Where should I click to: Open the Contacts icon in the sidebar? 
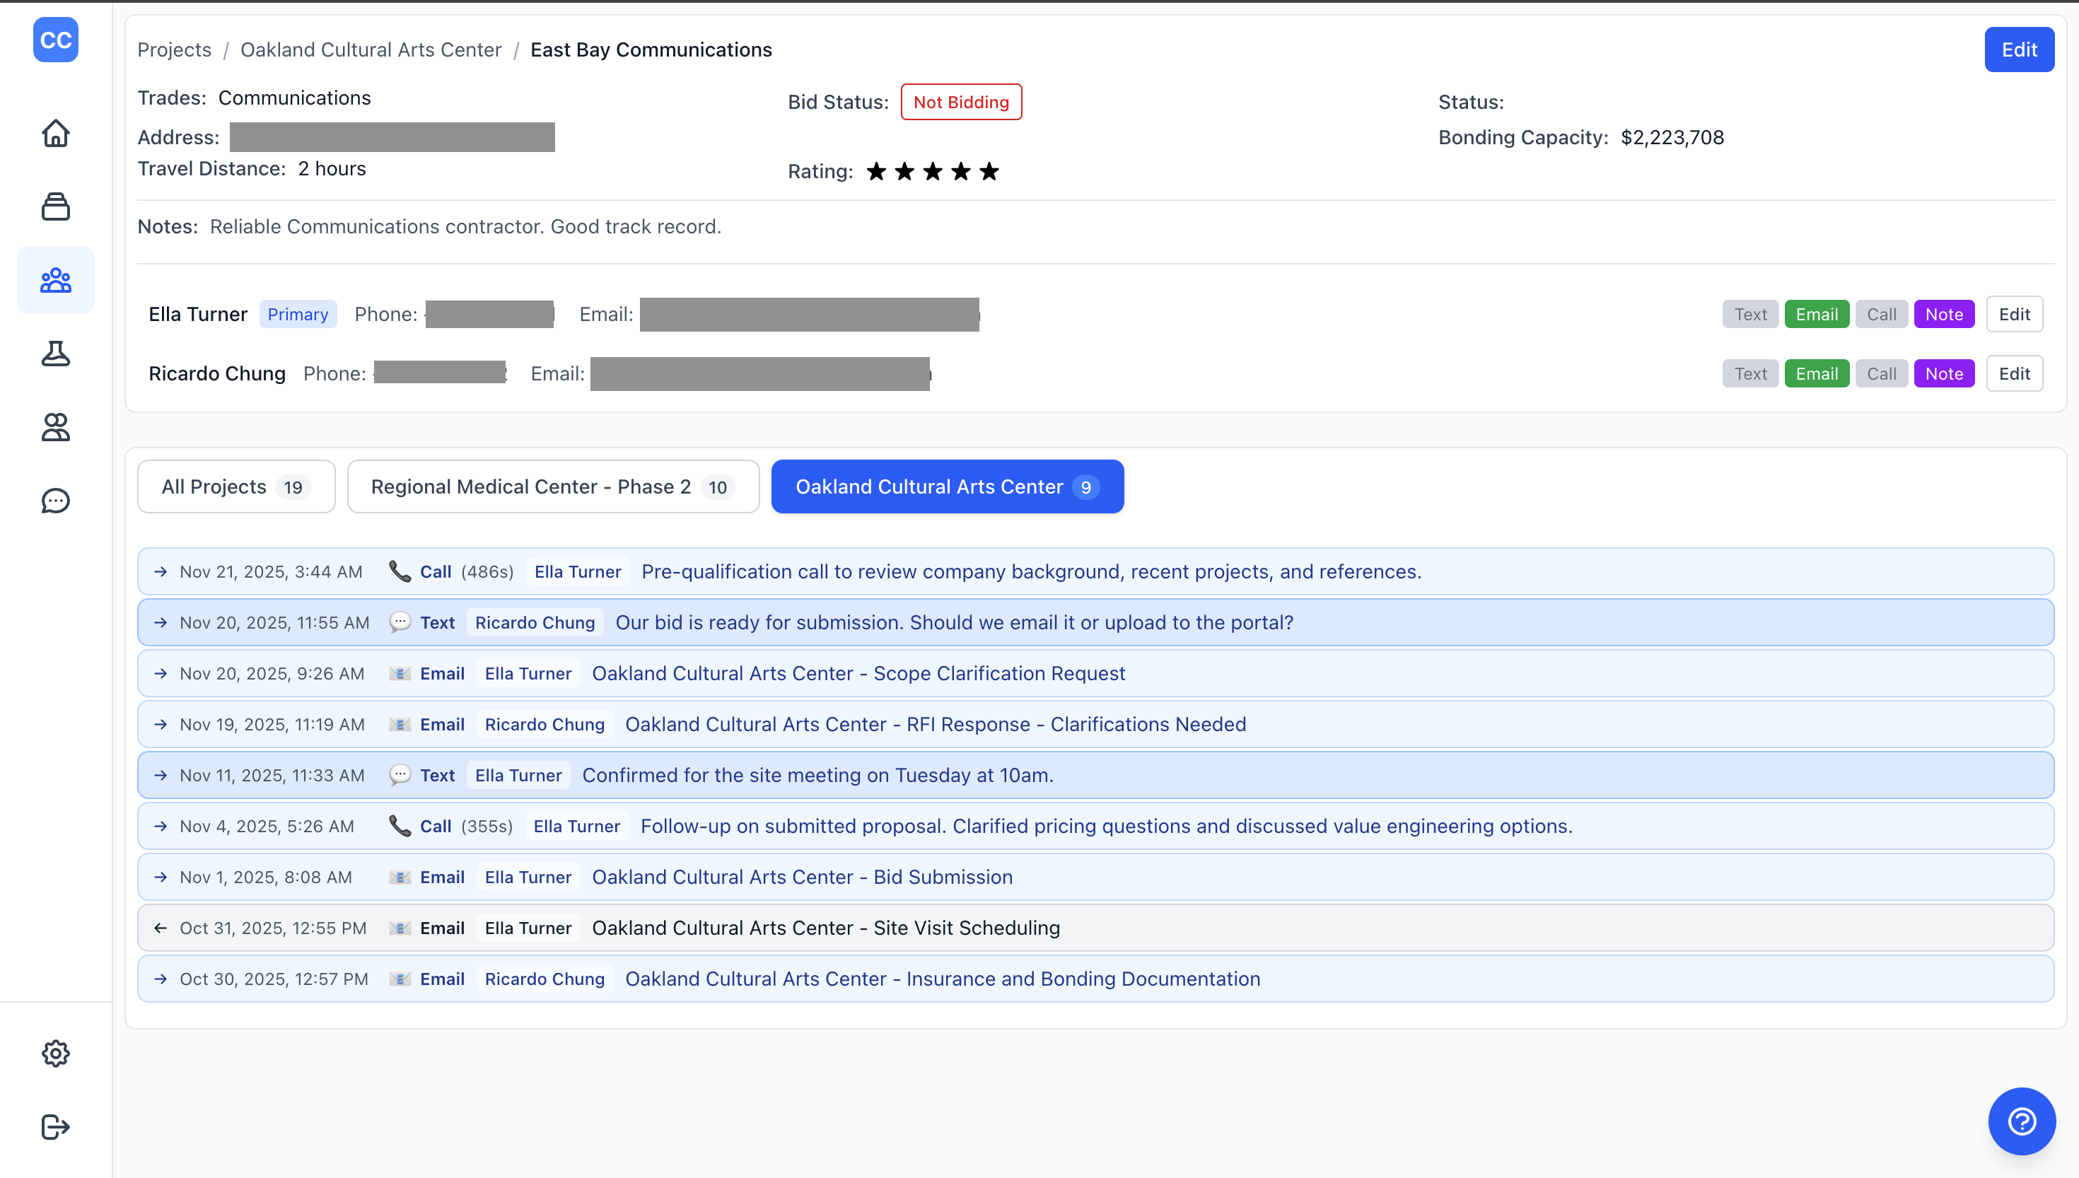(55, 427)
